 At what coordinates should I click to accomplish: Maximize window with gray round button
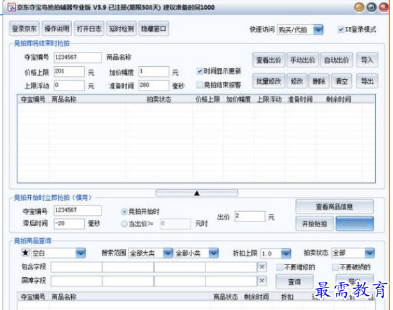(x=371, y=7)
